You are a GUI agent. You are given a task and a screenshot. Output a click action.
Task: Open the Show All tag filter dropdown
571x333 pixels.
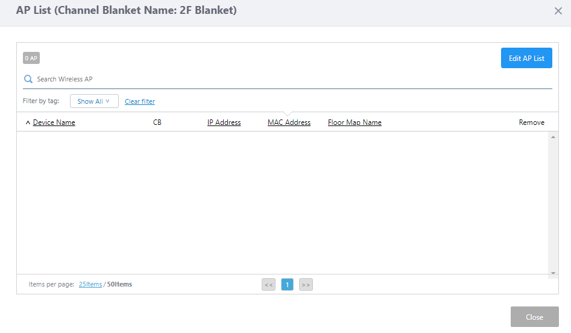94,101
